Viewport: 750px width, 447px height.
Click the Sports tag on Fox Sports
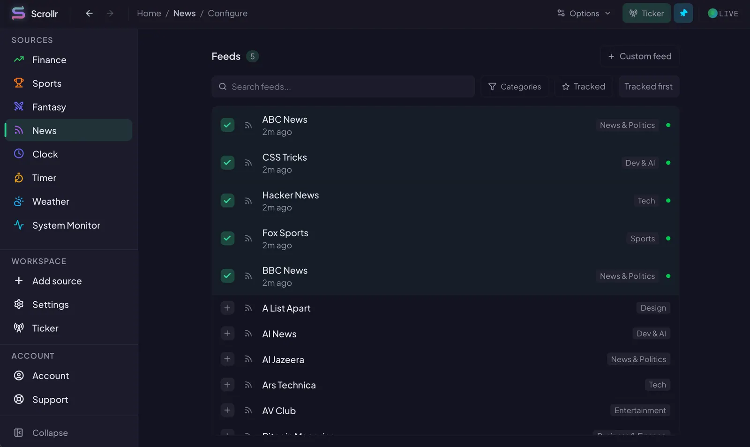[x=643, y=238]
